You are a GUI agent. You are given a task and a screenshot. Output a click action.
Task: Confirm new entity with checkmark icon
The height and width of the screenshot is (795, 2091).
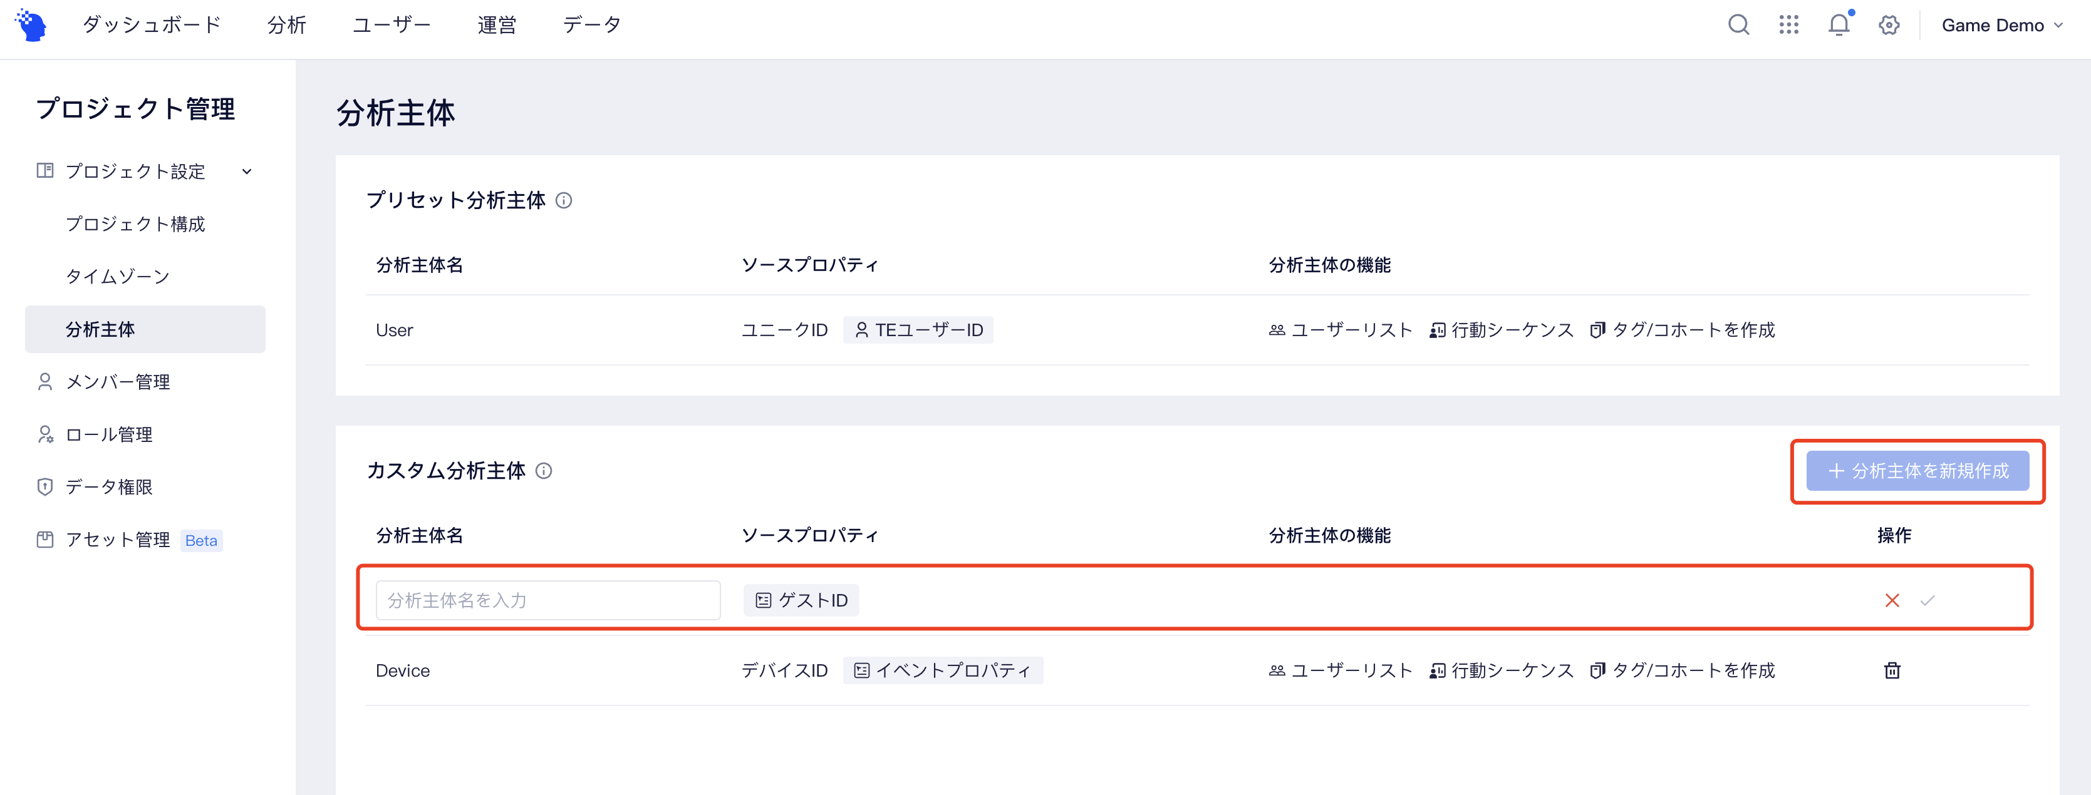[x=1927, y=600]
